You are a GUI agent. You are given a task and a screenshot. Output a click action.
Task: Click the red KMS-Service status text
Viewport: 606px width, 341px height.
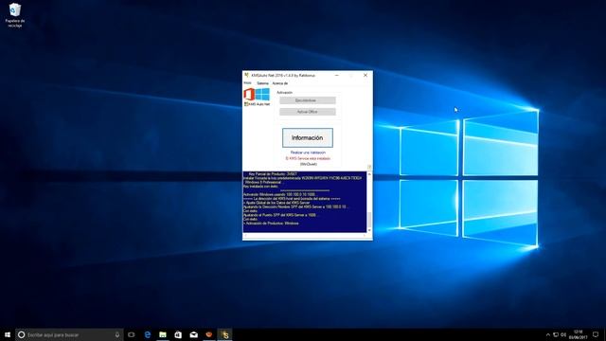308,158
